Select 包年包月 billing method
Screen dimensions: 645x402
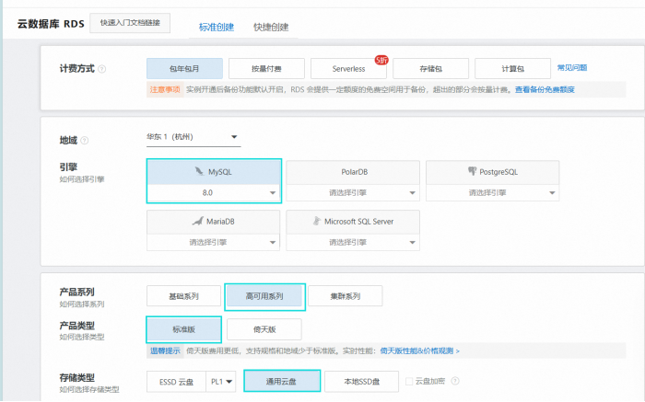click(x=184, y=69)
